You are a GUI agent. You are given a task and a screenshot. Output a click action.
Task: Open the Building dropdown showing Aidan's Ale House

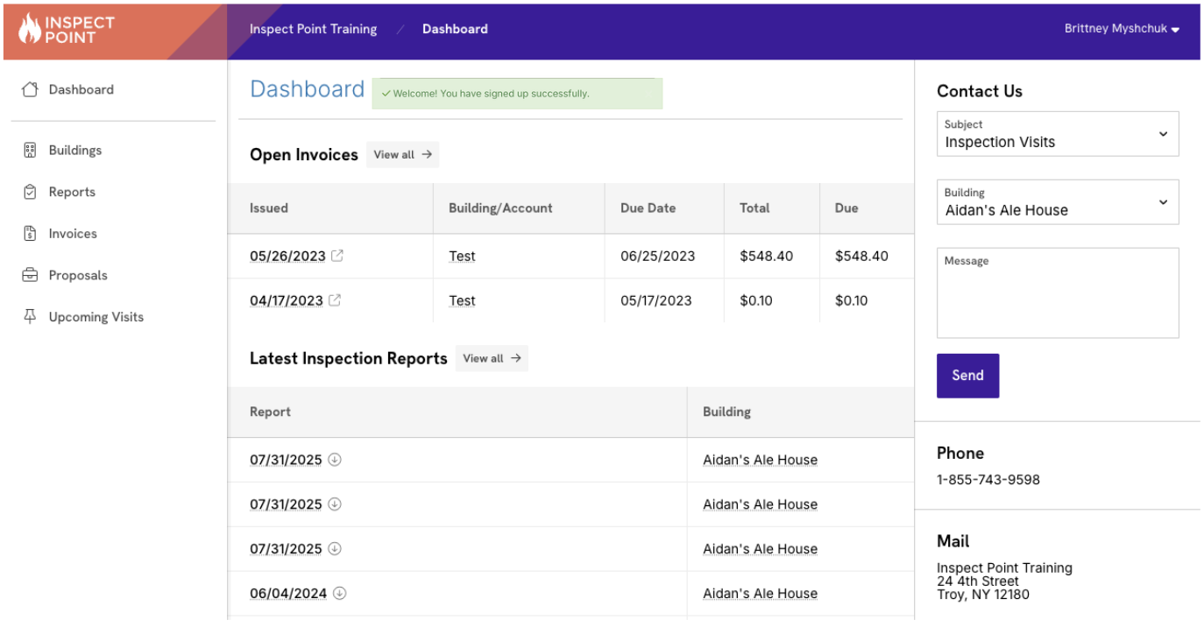tap(1058, 202)
